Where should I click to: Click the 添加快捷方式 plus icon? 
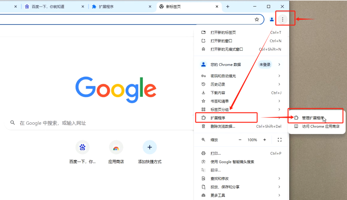[149, 147]
